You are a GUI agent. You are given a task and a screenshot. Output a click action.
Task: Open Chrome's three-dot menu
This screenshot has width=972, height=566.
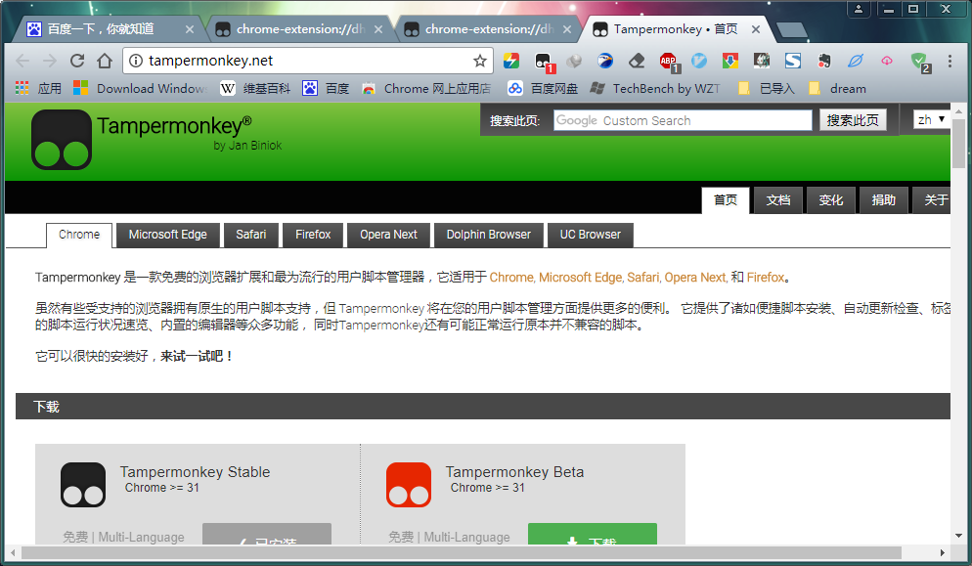[950, 61]
